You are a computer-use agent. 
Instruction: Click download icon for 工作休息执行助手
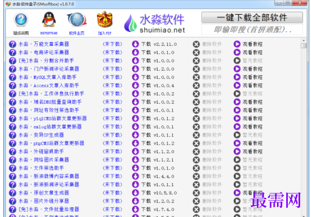pyautogui.click(x=136, y=94)
